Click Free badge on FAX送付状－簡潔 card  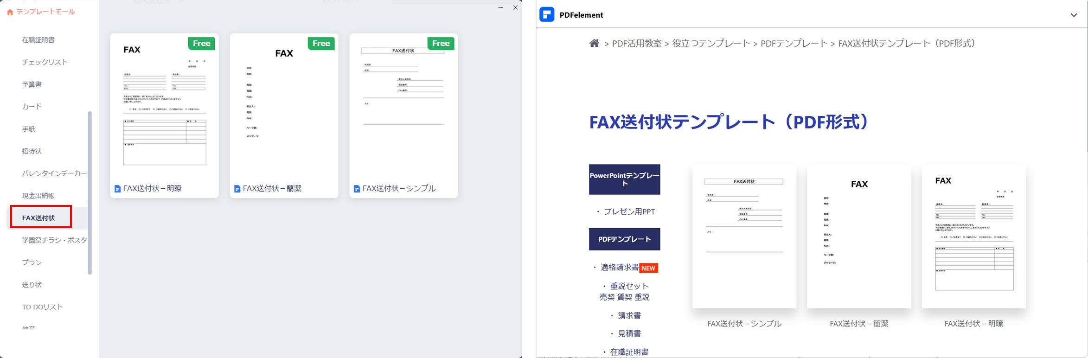[321, 44]
